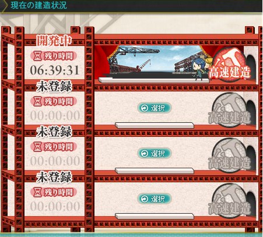Click the blue-haired fairy character in dock one
Image resolution: width=263 pixels, height=237 pixels.
pos(199,69)
